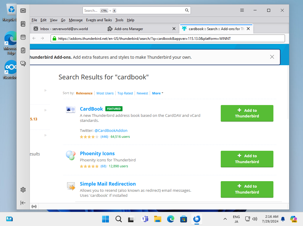
Task: Open the Address Book space icon
Action: pos(23,24)
